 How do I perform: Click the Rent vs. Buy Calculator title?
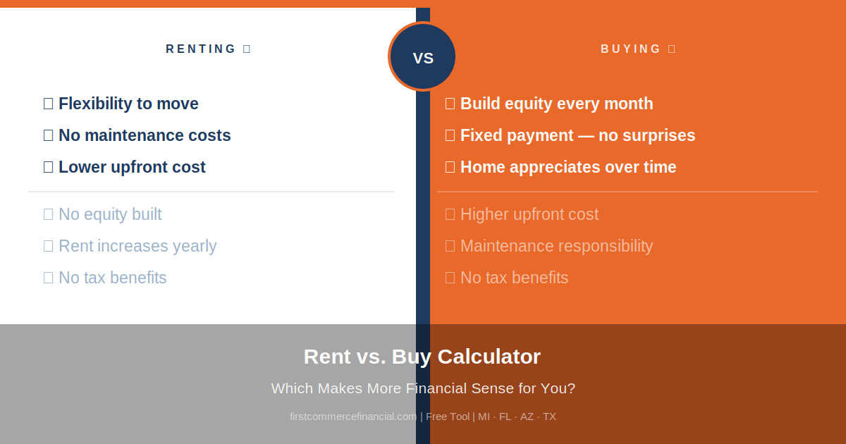422,357
